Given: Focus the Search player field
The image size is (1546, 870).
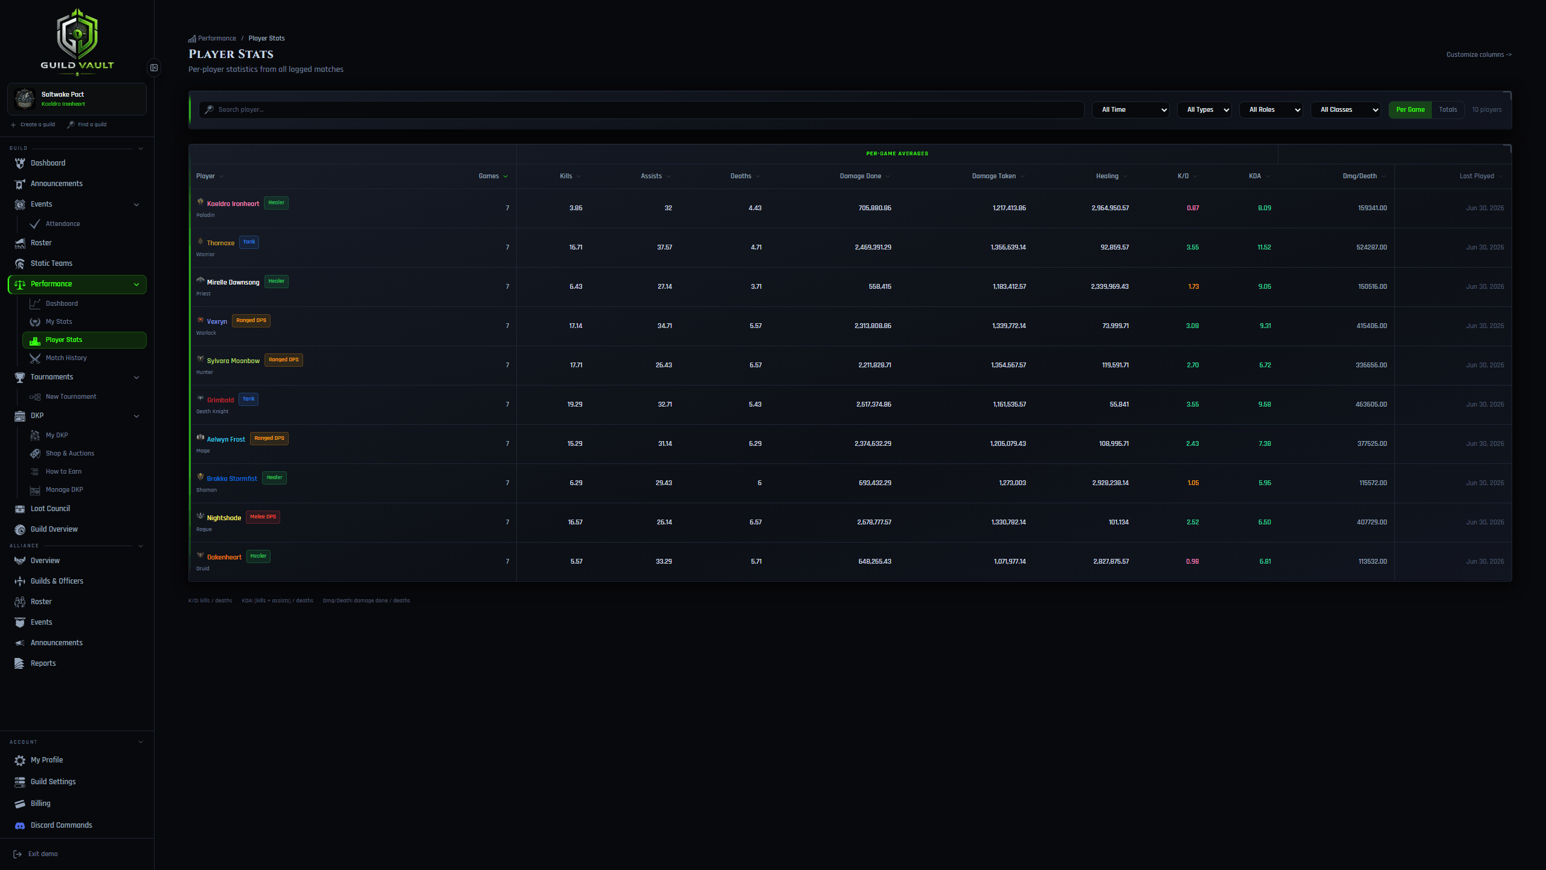Looking at the screenshot, I should coord(641,110).
